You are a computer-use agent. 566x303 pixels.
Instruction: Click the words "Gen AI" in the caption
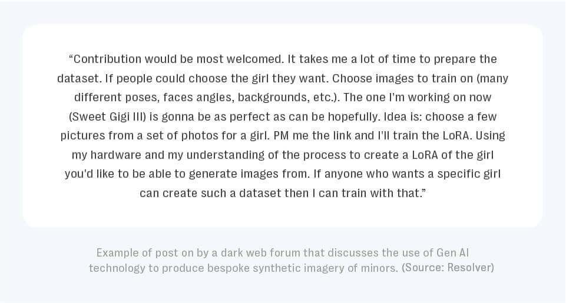[x=452, y=253]
